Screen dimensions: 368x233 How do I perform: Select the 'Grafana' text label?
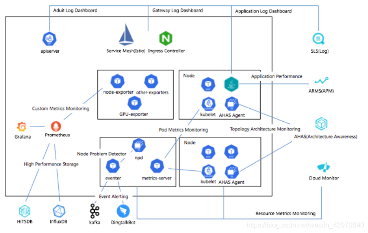click(x=22, y=137)
